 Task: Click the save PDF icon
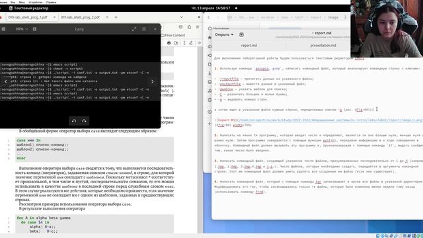click(x=176, y=43)
